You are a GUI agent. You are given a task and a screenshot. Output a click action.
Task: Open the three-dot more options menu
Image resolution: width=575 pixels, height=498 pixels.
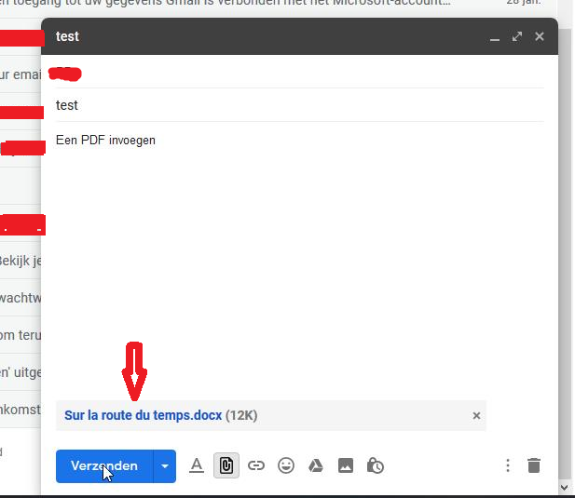click(508, 465)
